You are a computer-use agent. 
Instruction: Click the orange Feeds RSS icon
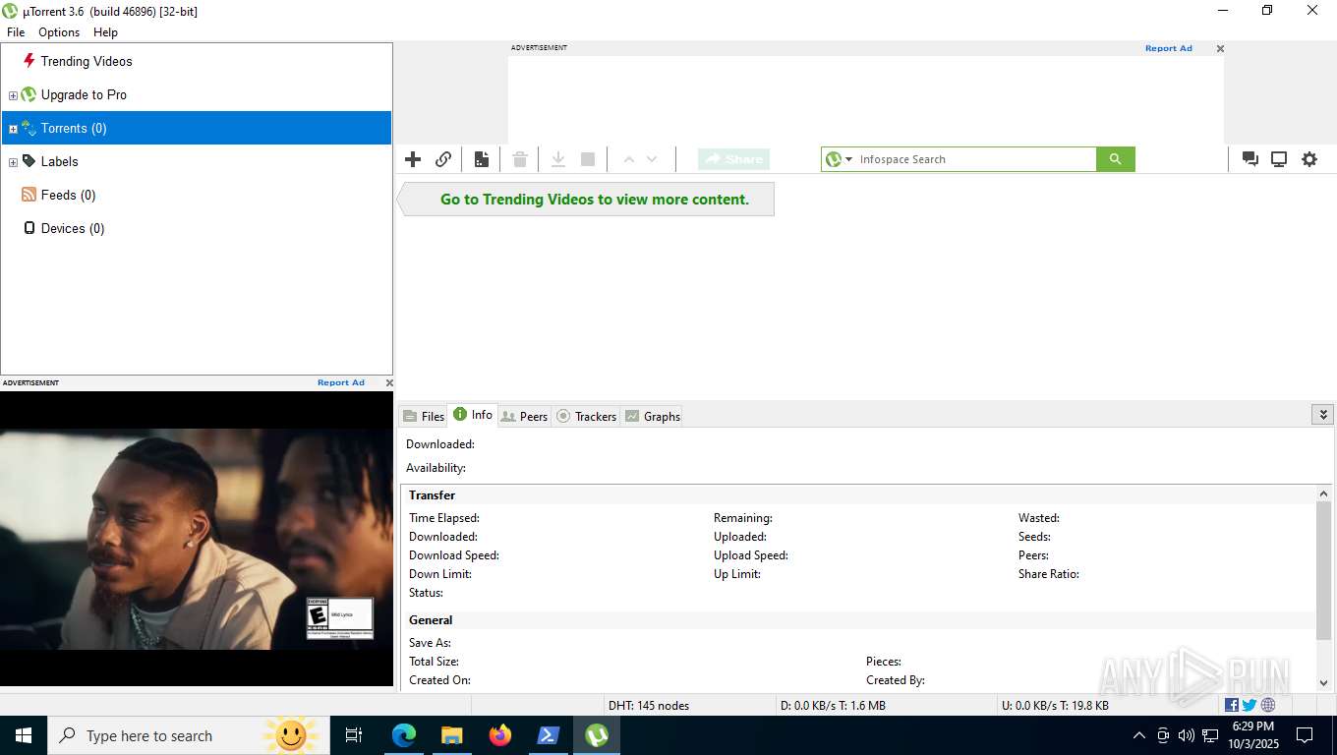click(x=29, y=195)
